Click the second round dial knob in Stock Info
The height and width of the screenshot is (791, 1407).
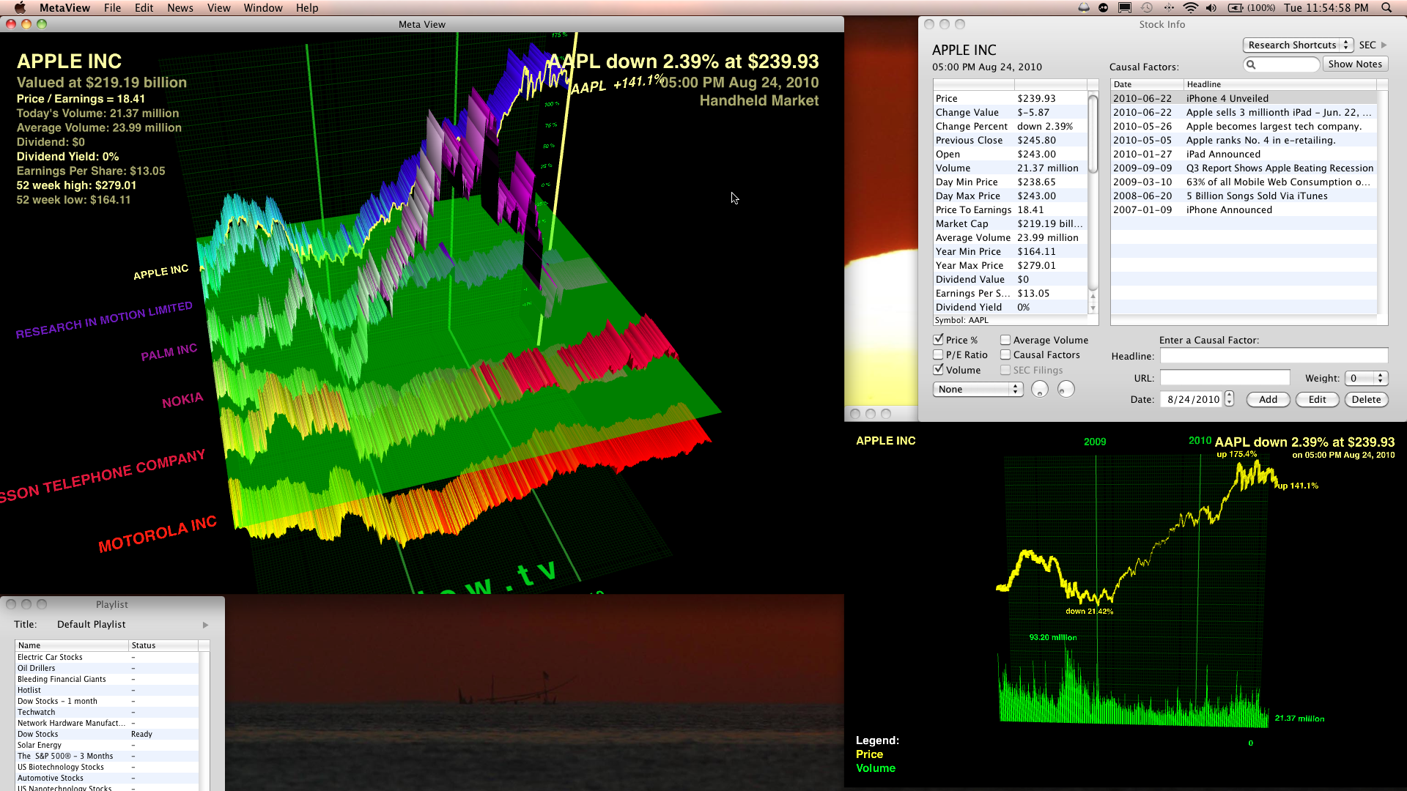point(1066,390)
